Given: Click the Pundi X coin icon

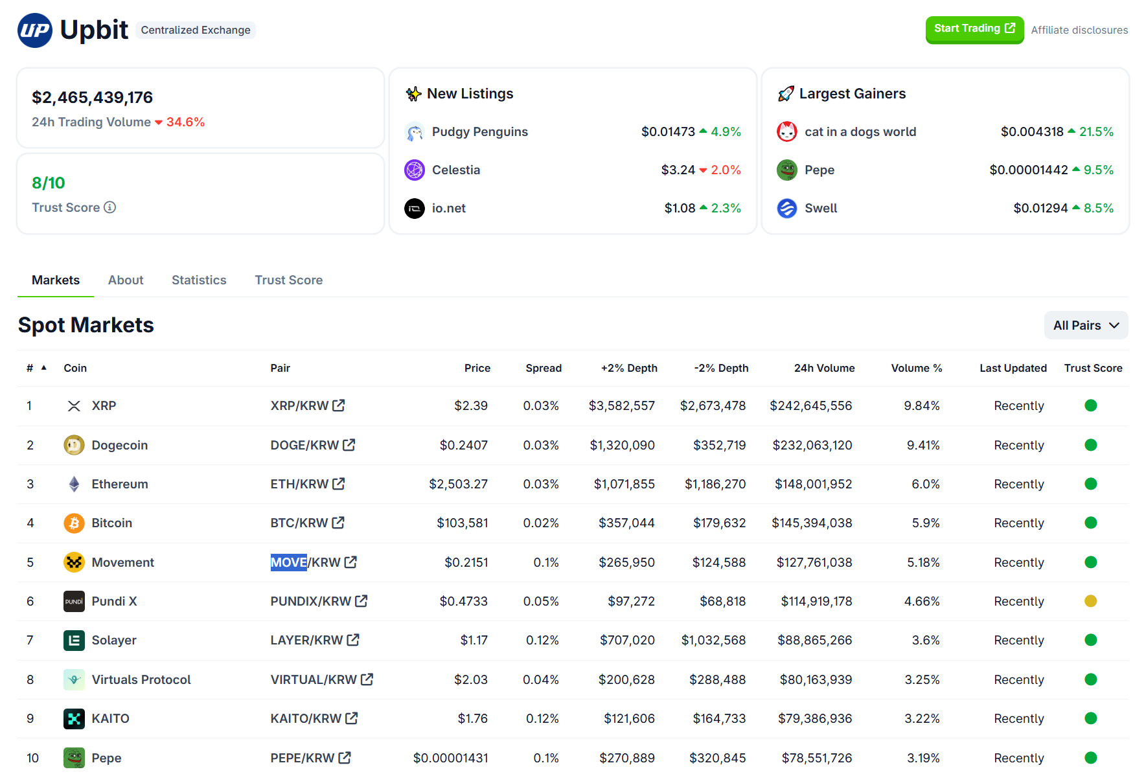Looking at the screenshot, I should tap(74, 602).
